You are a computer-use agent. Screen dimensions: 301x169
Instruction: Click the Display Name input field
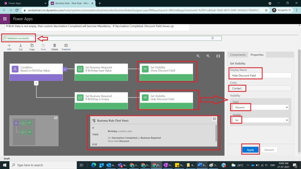260,75
